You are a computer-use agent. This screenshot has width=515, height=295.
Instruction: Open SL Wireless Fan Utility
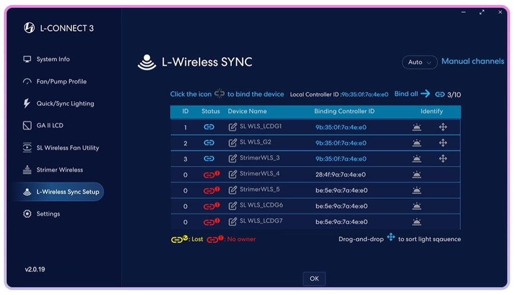68,147
